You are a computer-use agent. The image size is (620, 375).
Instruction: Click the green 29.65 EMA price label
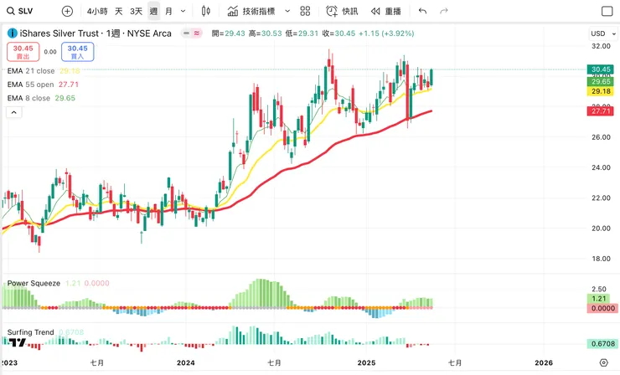(x=600, y=82)
